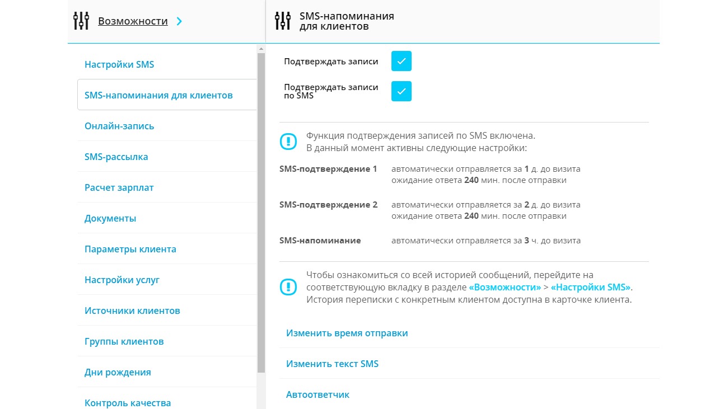Follow the «Возможности» link in the info text
The width and height of the screenshot is (728, 409).
click(x=505, y=287)
